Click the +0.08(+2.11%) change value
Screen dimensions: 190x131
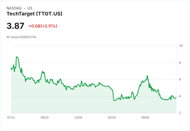pos(43,26)
